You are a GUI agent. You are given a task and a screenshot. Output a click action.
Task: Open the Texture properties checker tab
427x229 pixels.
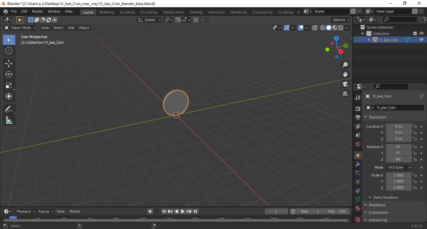tap(358, 219)
